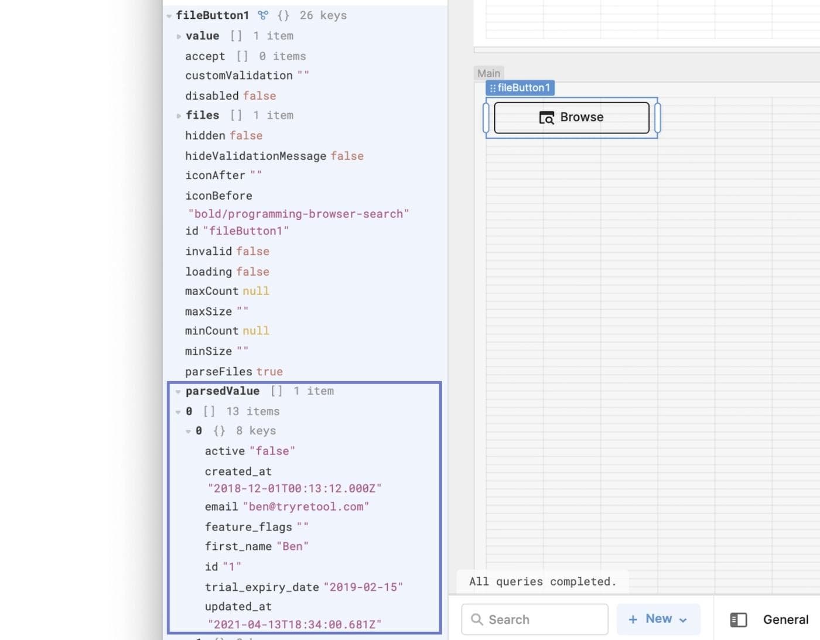Collapse the 13 items array node
820x640 pixels.
click(178, 412)
